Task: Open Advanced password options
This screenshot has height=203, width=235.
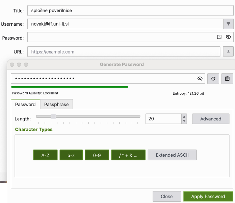Action: [x=211, y=119]
